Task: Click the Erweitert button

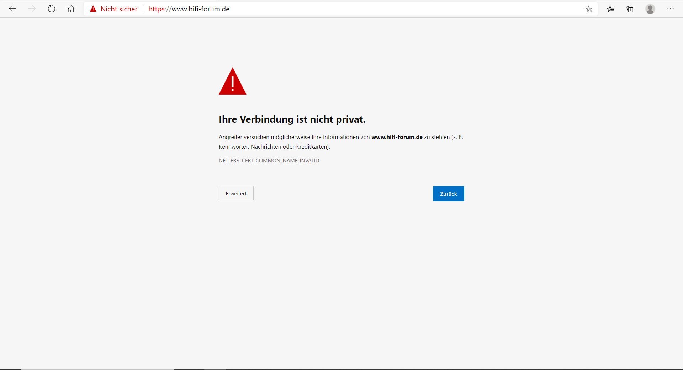Action: pyautogui.click(x=236, y=193)
